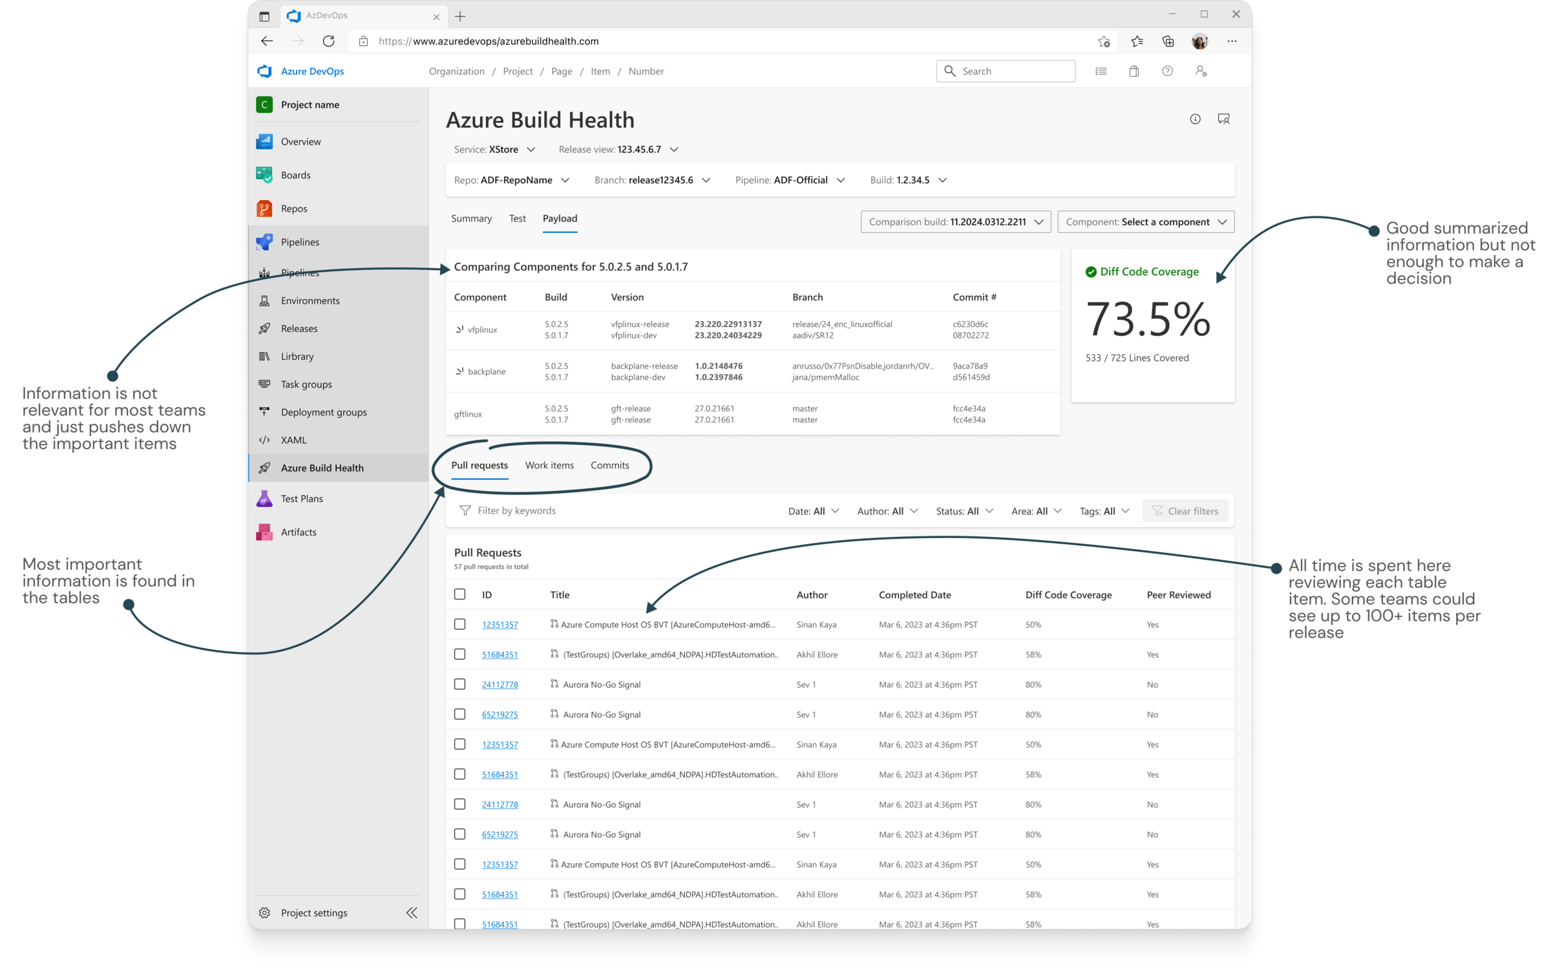Open the Tags: All filter

pyautogui.click(x=1104, y=511)
